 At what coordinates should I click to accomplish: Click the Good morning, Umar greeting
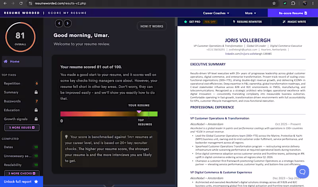(81, 35)
